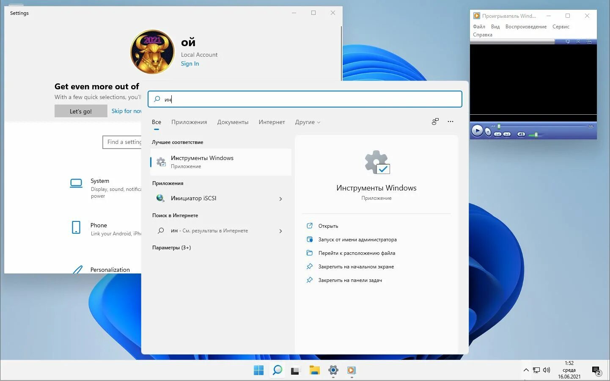610x381 pixels.
Task: Click the Let's go! button in Settings
Action: (81, 111)
